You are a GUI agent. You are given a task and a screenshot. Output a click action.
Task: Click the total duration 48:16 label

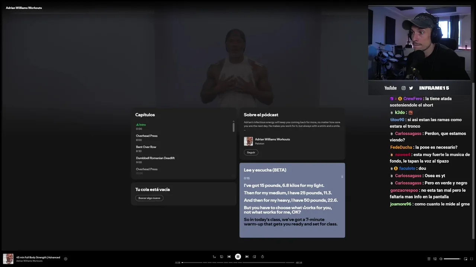299,263
